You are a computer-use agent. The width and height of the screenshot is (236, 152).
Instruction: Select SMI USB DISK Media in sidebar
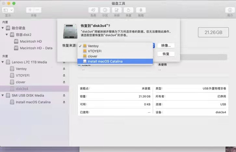point(28,95)
